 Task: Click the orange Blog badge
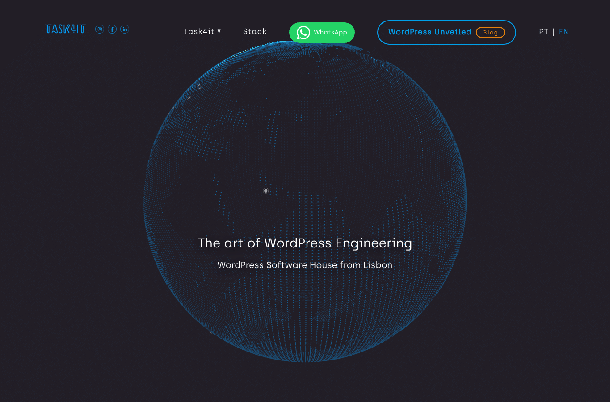click(x=490, y=32)
